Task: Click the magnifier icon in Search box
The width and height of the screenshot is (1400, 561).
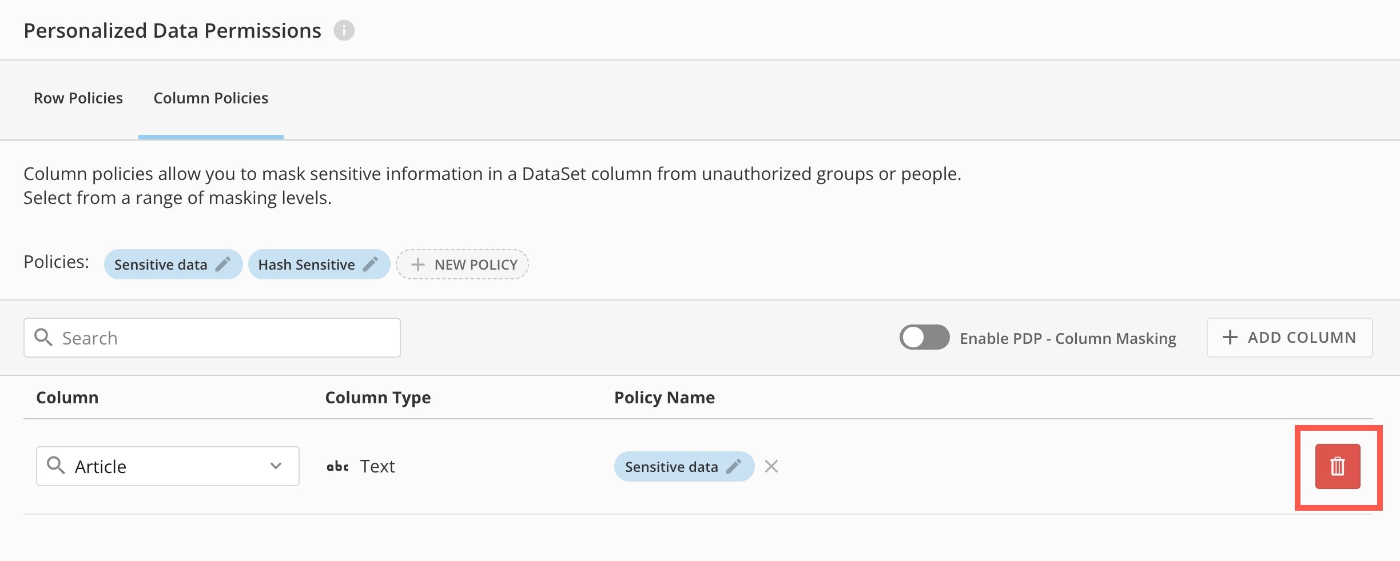Action: click(x=43, y=337)
